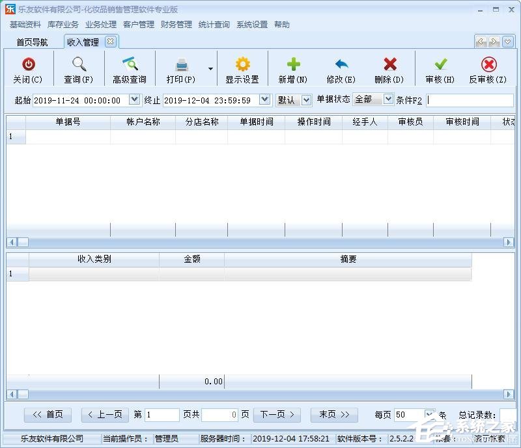Close the module with 关闭
This screenshot has height=448, width=521.
pyautogui.click(x=29, y=68)
